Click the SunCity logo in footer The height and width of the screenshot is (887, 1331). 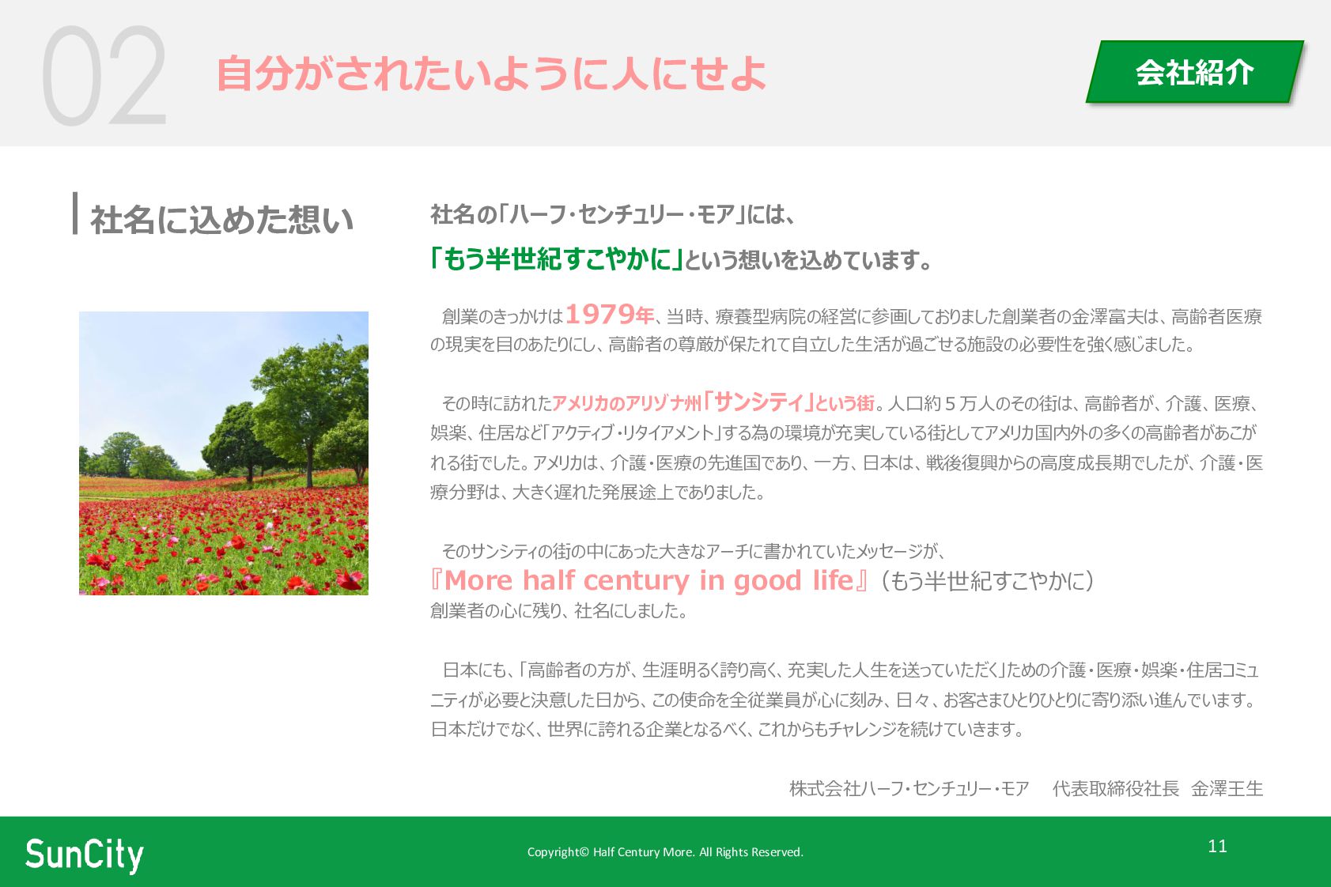pos(85,855)
